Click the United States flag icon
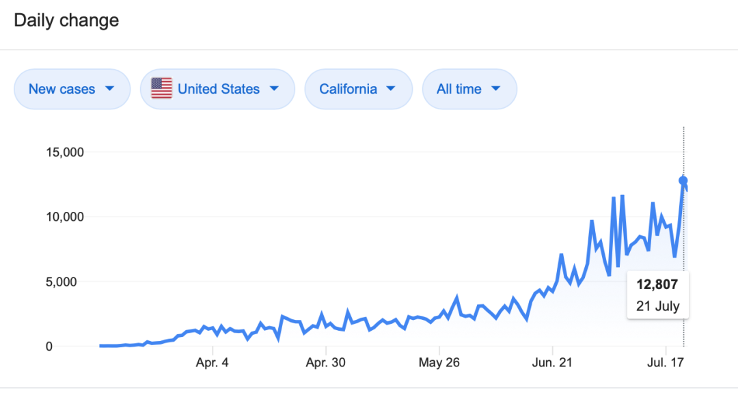This screenshot has width=738, height=393. point(161,89)
